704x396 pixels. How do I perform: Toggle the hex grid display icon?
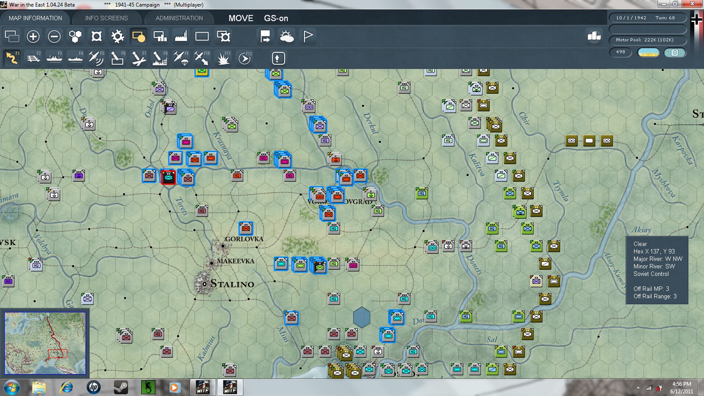pyautogui.click(x=75, y=36)
